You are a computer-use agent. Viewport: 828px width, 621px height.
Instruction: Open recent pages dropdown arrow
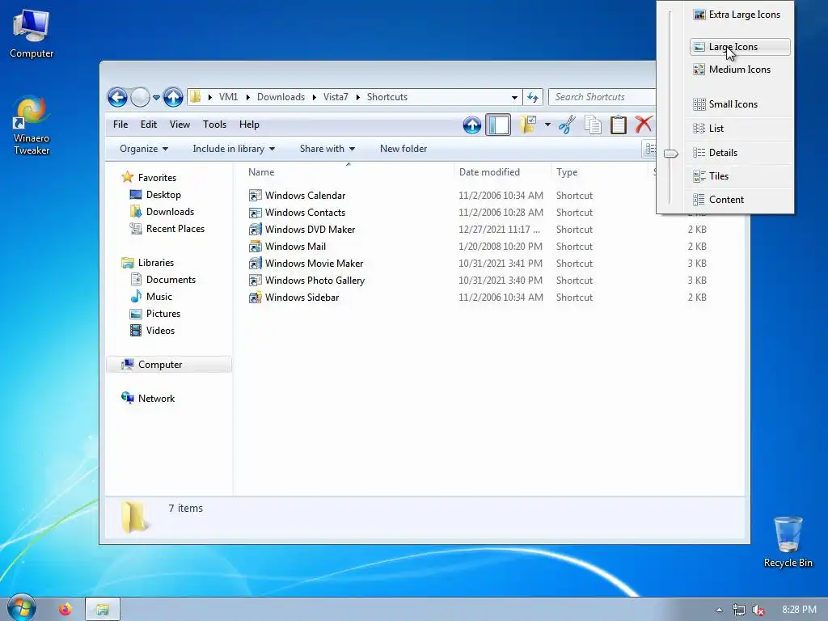coord(156,98)
